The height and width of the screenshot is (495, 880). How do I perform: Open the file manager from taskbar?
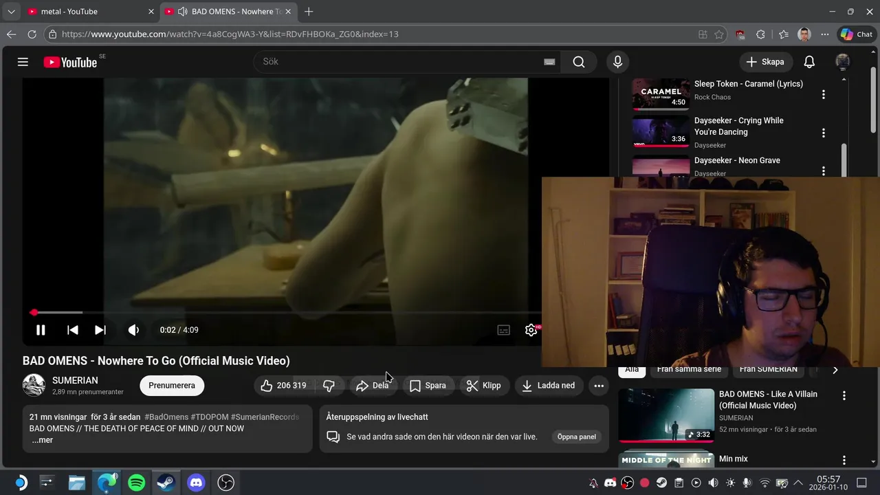click(76, 483)
